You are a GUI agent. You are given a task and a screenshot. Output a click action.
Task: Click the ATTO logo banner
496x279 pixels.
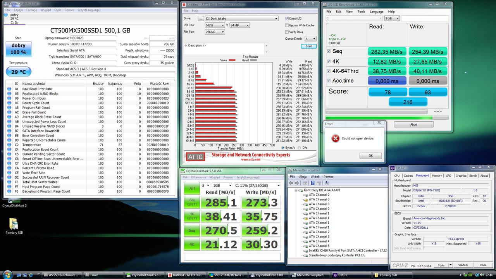coord(195,157)
